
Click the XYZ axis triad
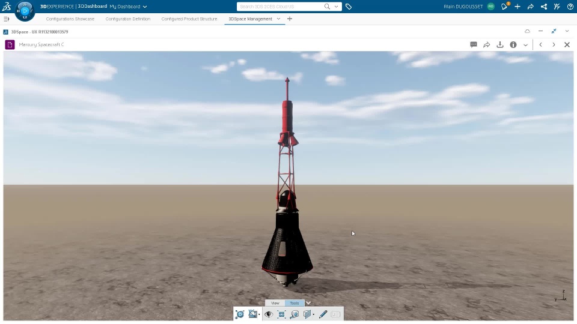click(561, 296)
